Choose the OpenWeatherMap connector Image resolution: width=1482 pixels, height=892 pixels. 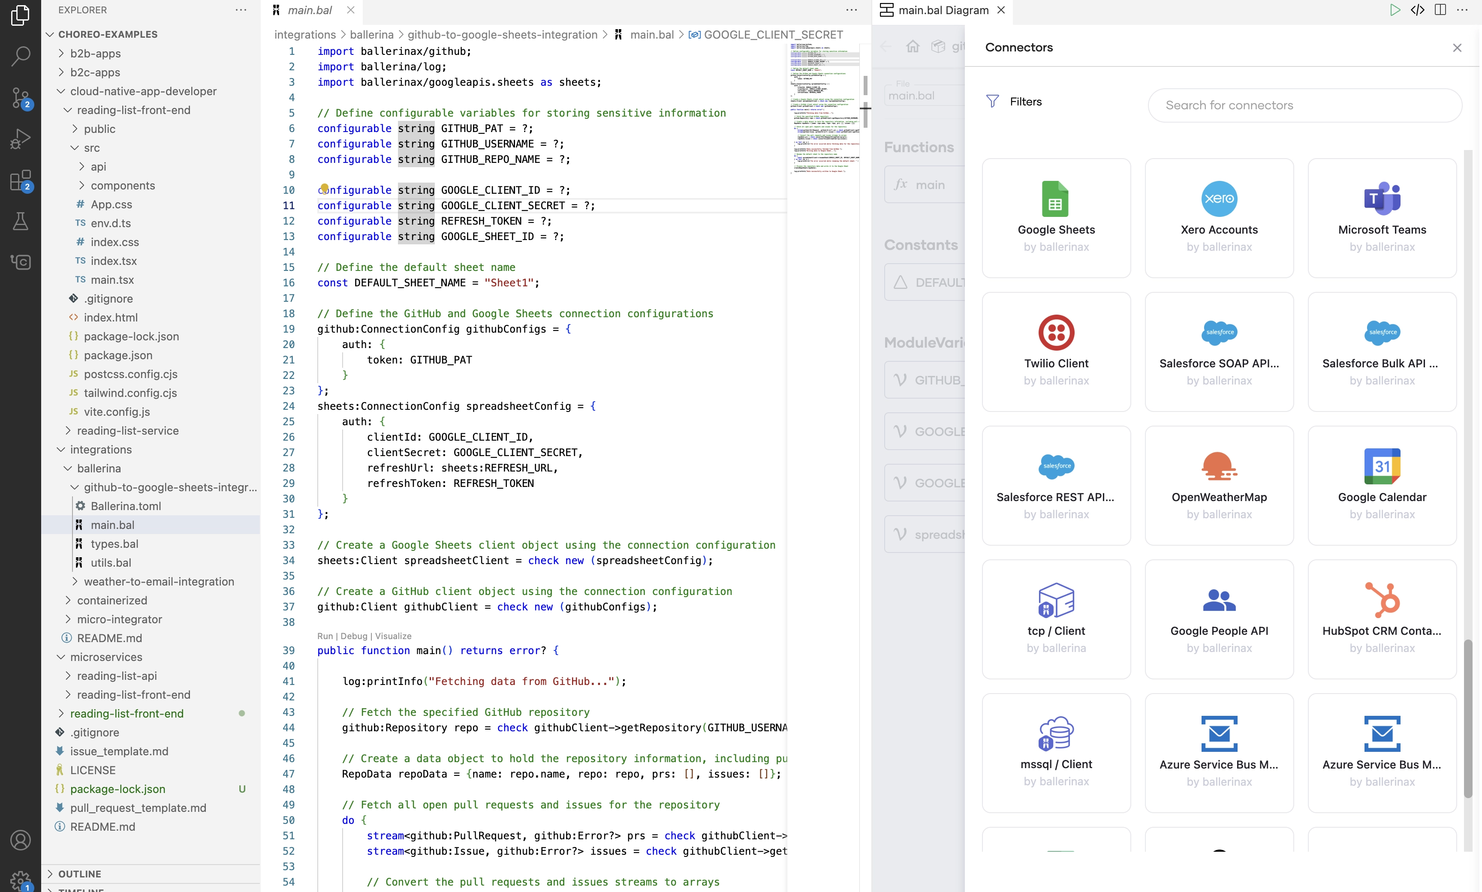(1219, 485)
